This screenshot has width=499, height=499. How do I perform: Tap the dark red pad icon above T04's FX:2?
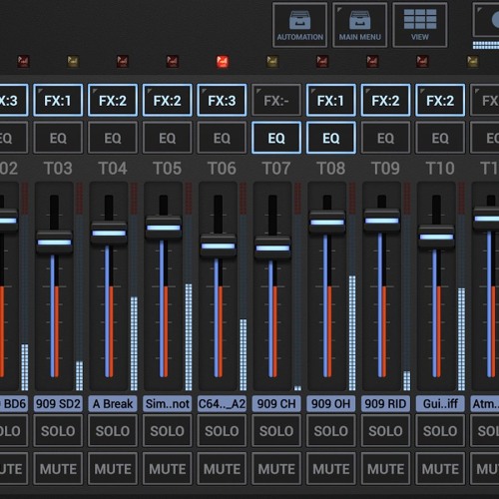pyautogui.click(x=123, y=62)
